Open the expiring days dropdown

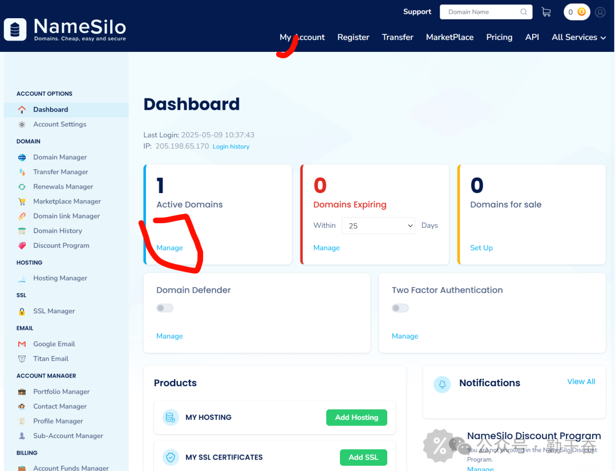click(379, 226)
